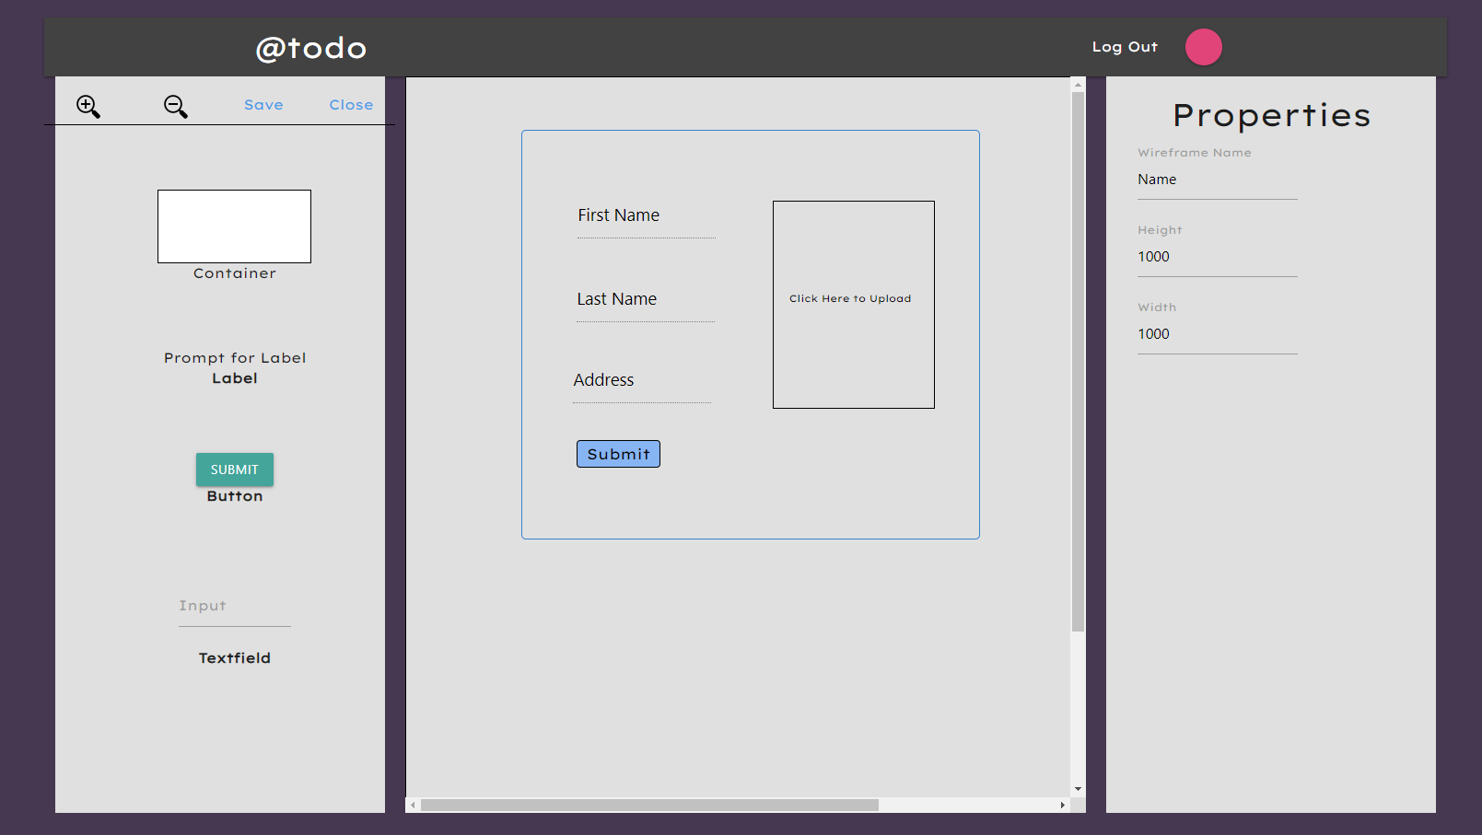Click the zoom in magnifier icon
The height and width of the screenshot is (835, 1482).
[88, 107]
